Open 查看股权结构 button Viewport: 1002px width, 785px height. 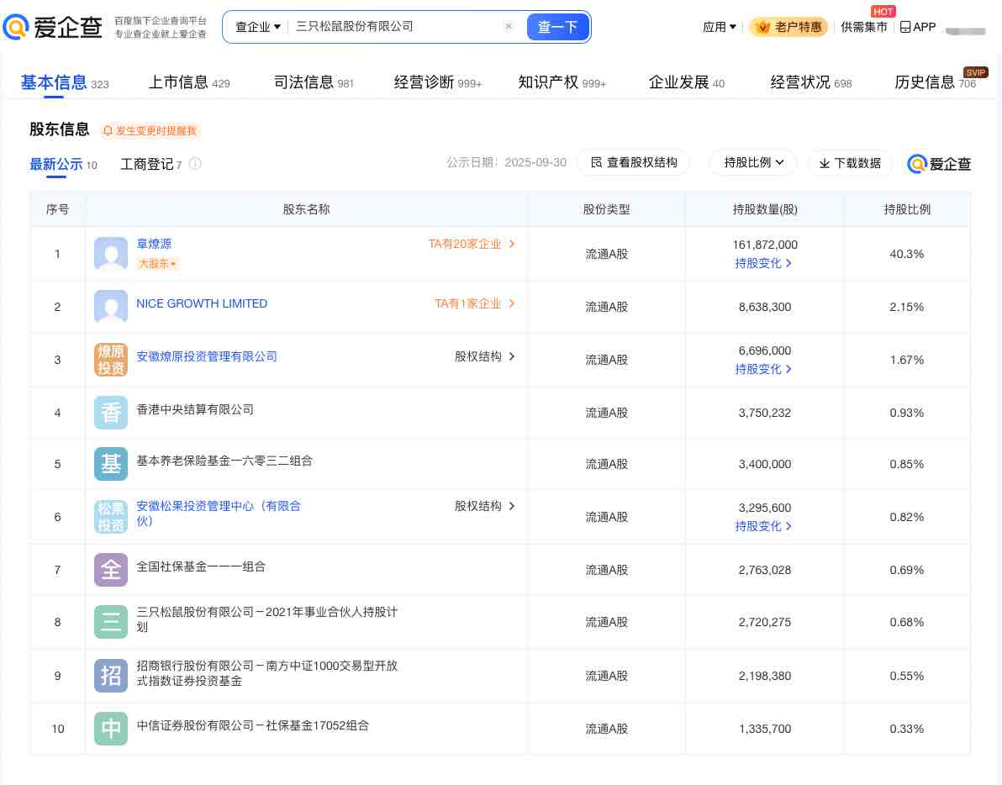point(633,162)
